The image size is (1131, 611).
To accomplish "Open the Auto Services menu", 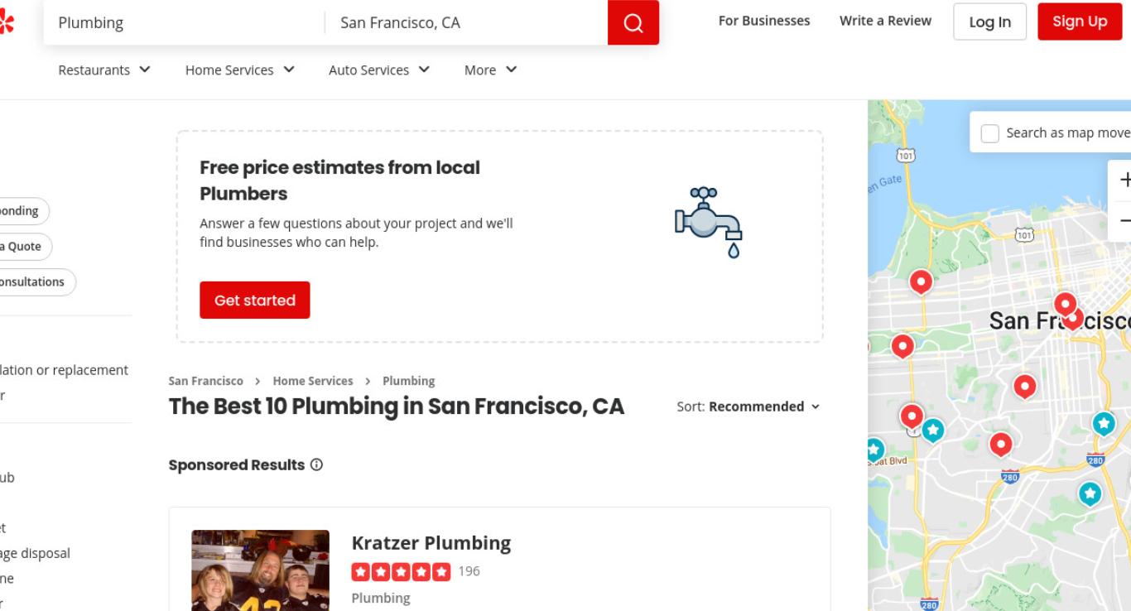I will click(379, 70).
